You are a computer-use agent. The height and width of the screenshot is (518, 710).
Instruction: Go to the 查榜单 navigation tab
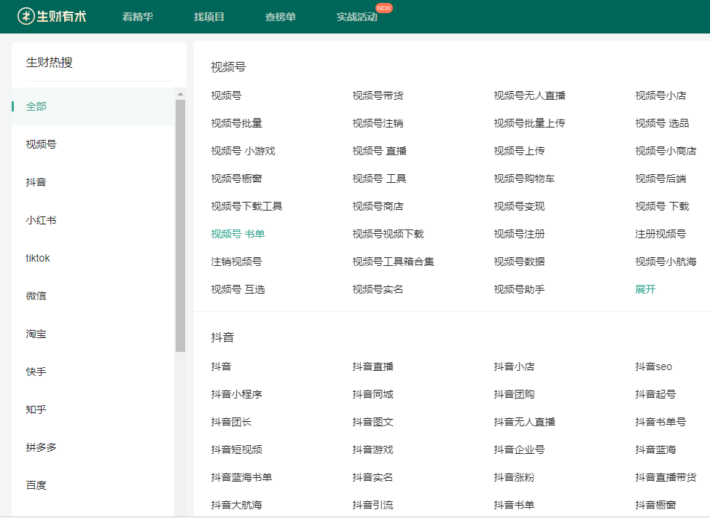click(281, 17)
